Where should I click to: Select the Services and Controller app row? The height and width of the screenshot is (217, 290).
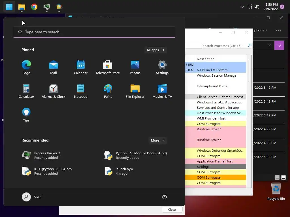(216, 108)
